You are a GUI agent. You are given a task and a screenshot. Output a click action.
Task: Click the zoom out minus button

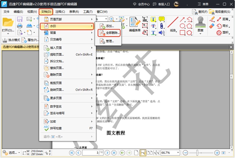[x=185, y=153]
